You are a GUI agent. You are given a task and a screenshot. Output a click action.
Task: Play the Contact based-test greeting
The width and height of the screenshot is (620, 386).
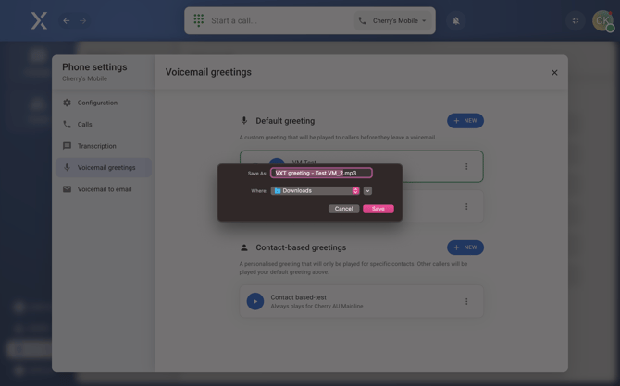pos(255,301)
